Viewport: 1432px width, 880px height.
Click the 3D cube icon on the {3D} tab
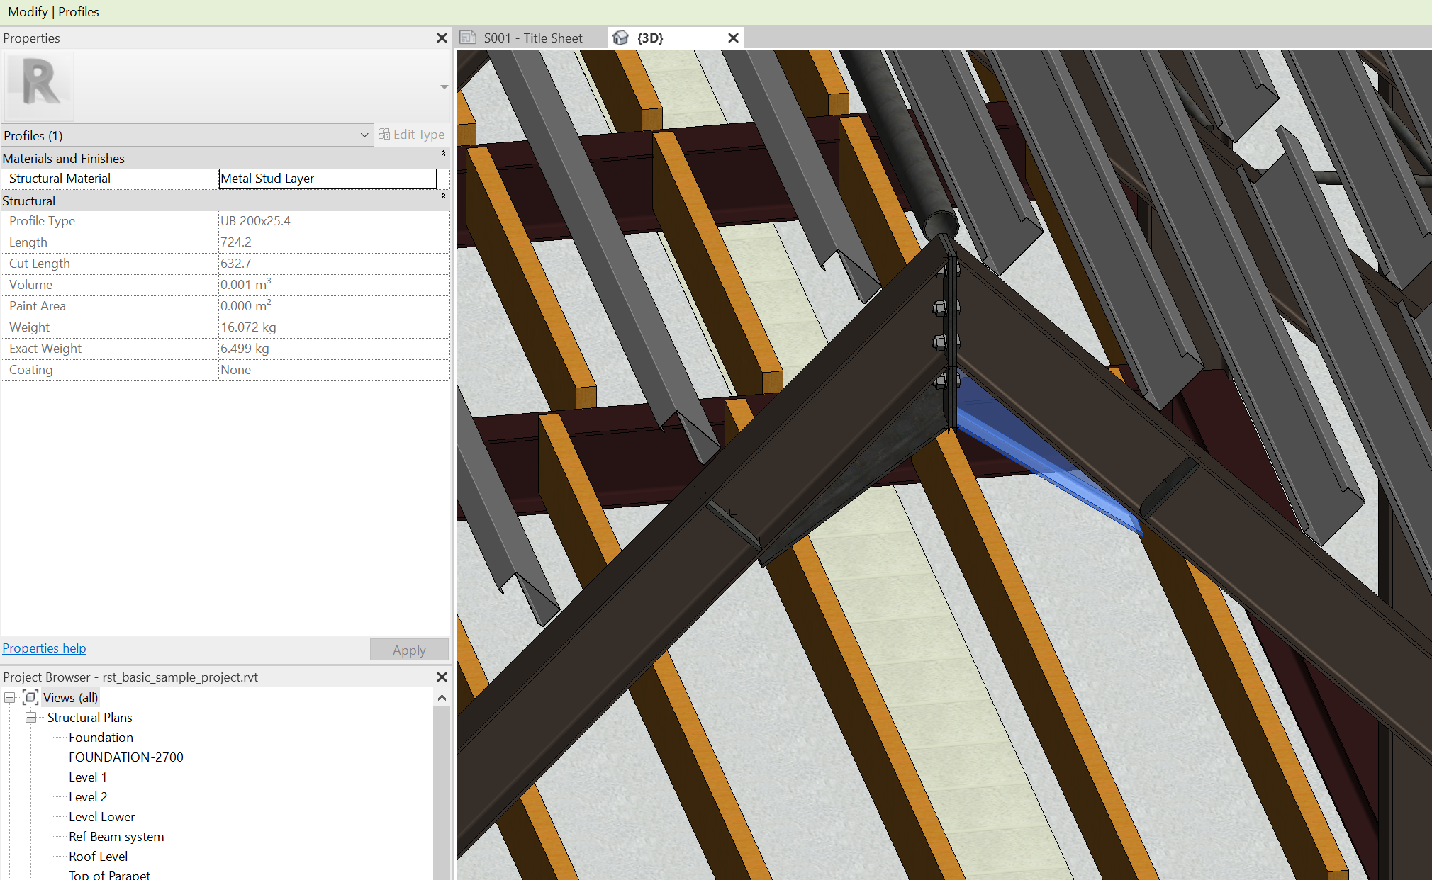point(621,38)
